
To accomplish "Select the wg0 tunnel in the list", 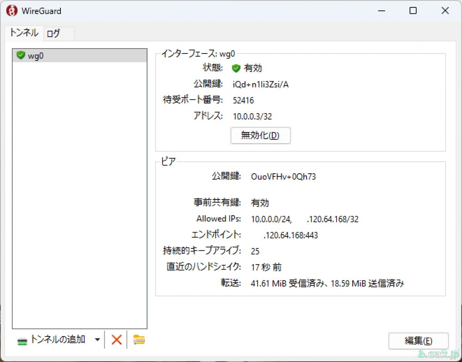I will (x=58, y=55).
